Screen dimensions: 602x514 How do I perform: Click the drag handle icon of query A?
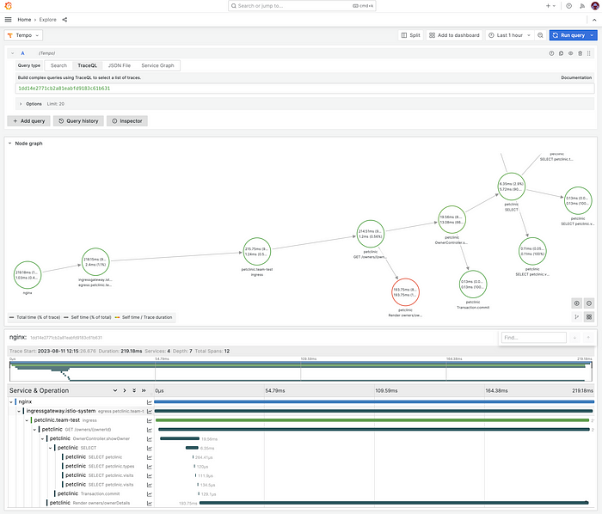pos(589,53)
